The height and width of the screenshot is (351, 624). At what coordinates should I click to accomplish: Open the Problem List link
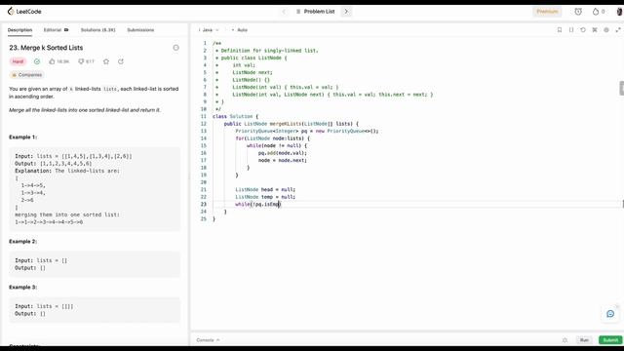(x=316, y=12)
